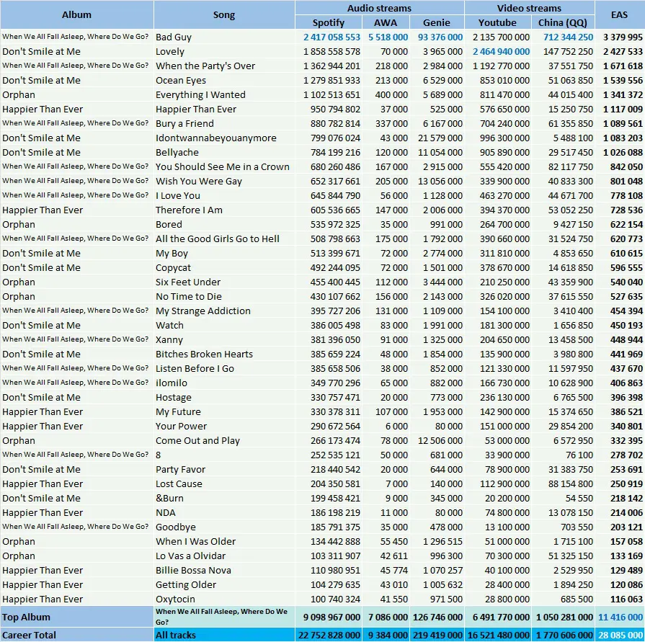Click the Lovely song cell
This screenshot has height=642, width=645.
tap(224, 51)
